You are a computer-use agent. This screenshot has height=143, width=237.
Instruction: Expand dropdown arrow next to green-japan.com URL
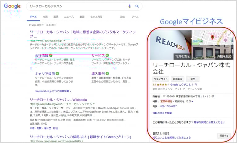[82, 141]
